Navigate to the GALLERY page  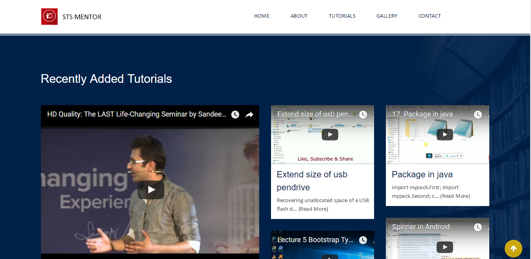[x=387, y=16]
